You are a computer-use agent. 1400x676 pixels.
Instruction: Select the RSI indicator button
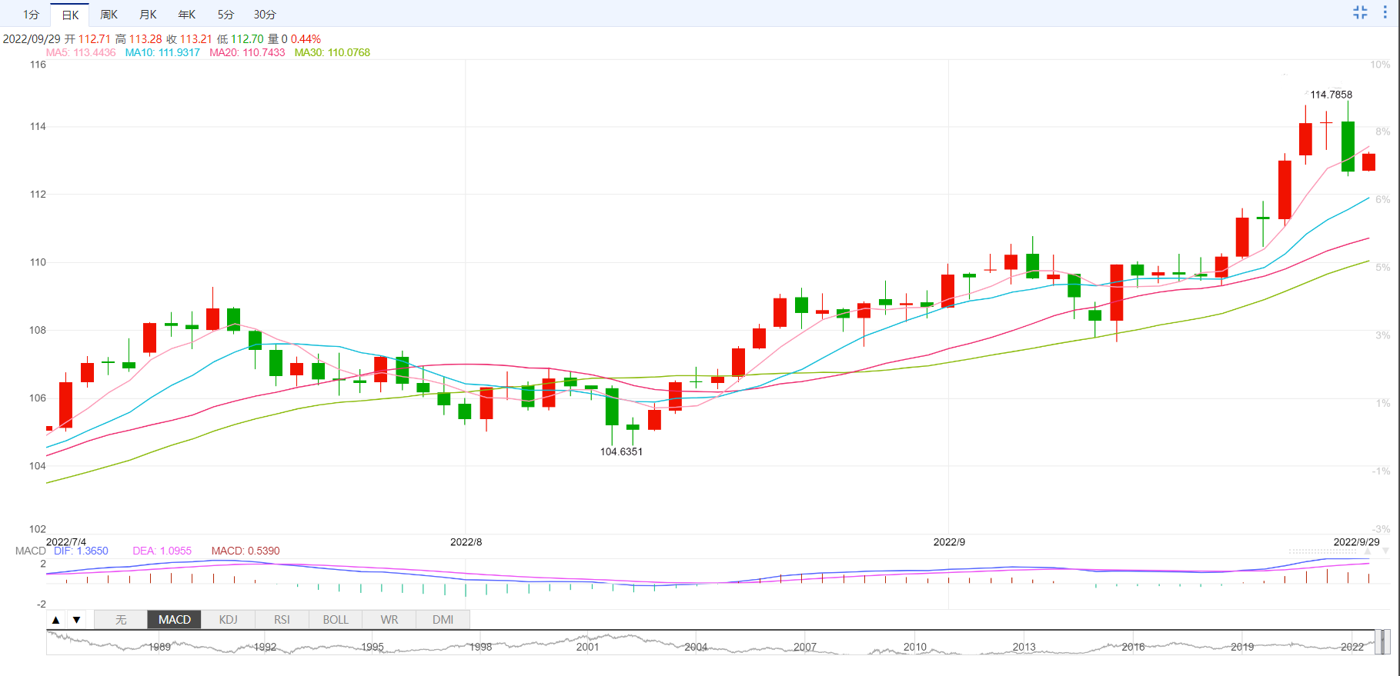click(x=282, y=620)
